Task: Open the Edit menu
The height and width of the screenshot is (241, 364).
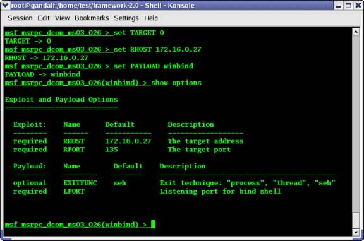Action: pos(44,18)
